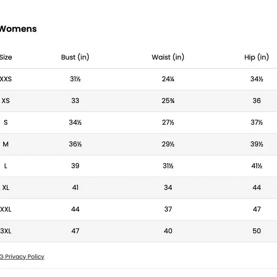Click the 31½ bust value for XXS
Image resolution: width=277 pixels, height=277 pixels.
(x=75, y=79)
